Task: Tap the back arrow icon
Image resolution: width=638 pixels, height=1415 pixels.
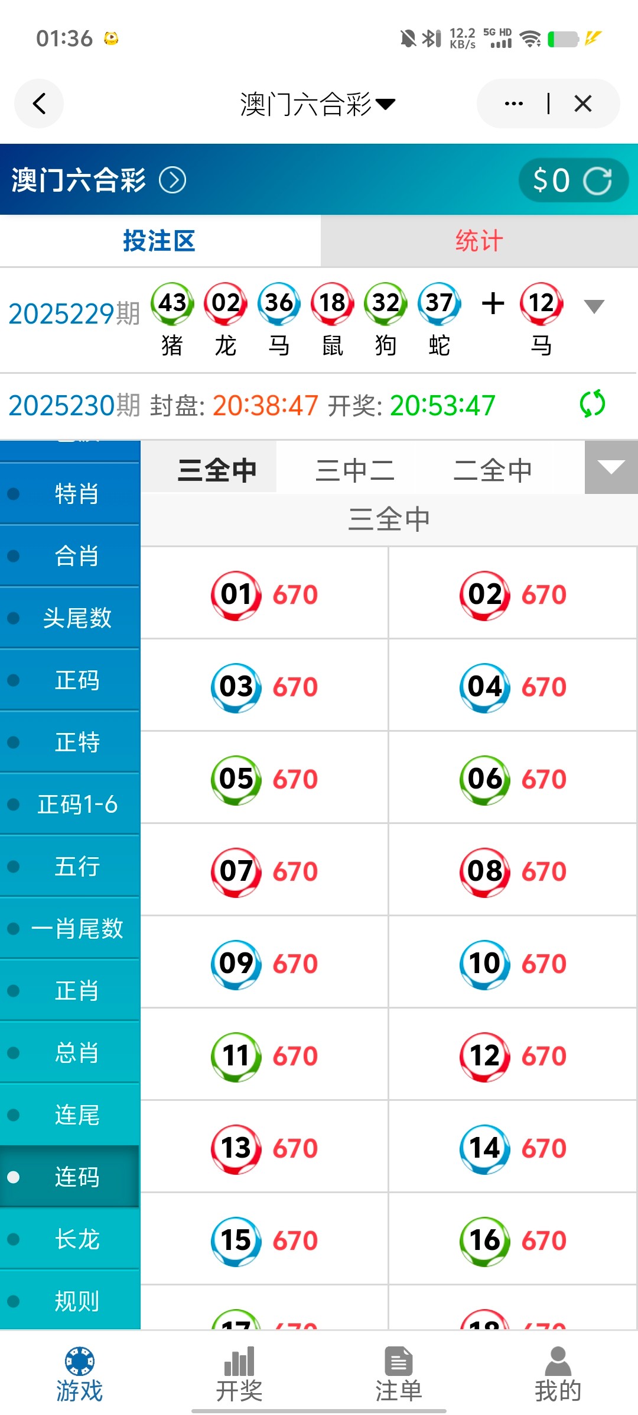Action: 39,104
